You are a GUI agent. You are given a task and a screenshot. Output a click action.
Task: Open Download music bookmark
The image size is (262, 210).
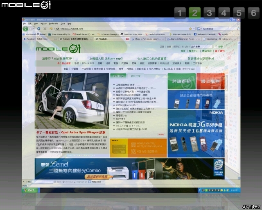pyautogui.click(x=132, y=34)
